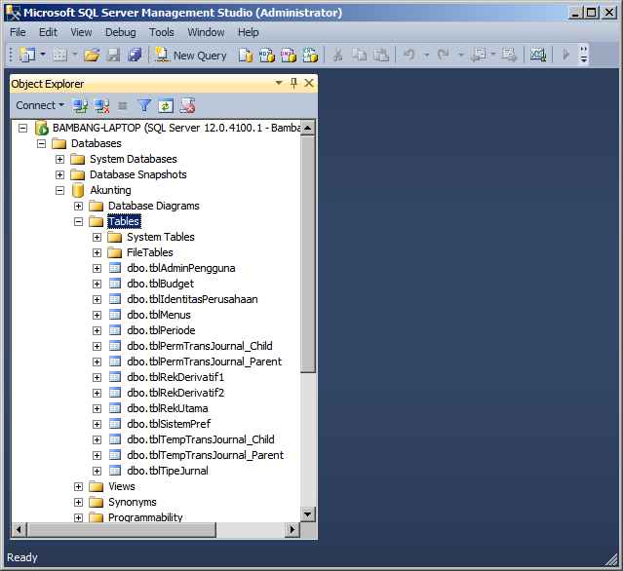The height and width of the screenshot is (571, 623).
Task: Expand Database Snapshots folder
Action: pyautogui.click(x=59, y=174)
